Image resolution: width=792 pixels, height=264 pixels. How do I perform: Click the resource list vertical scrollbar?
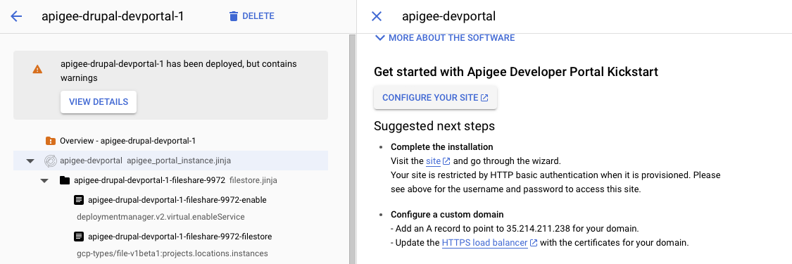click(352, 149)
